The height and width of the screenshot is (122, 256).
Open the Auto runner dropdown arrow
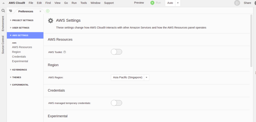point(178,3)
